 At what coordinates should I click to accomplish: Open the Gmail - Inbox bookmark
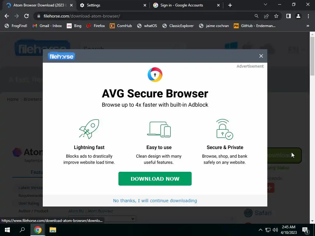click(x=47, y=26)
